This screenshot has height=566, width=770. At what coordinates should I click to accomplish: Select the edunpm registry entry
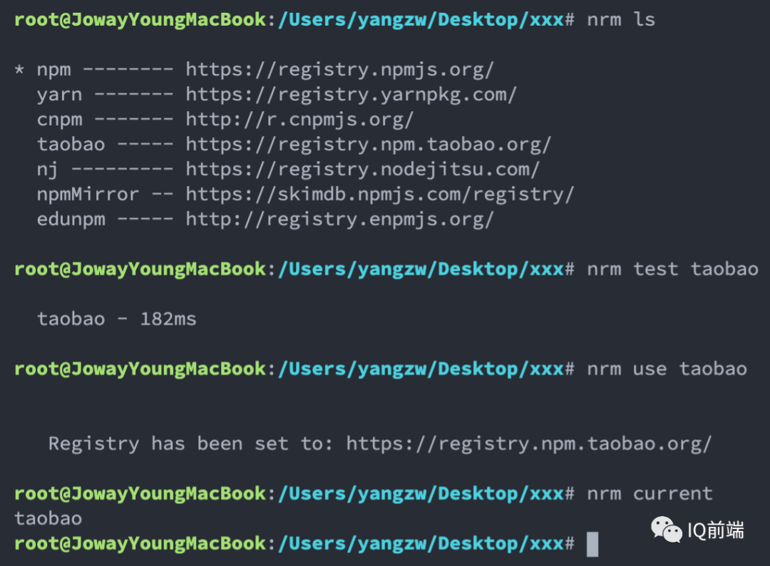pos(71,218)
